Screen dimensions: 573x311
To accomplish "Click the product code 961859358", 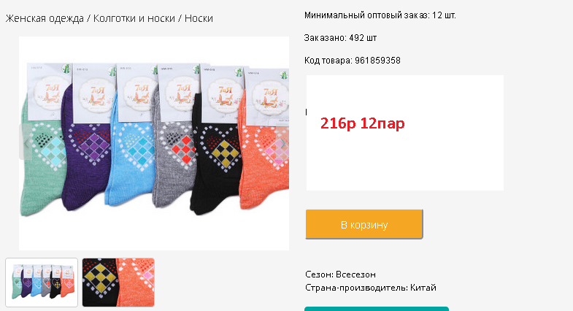I will click(x=377, y=61).
